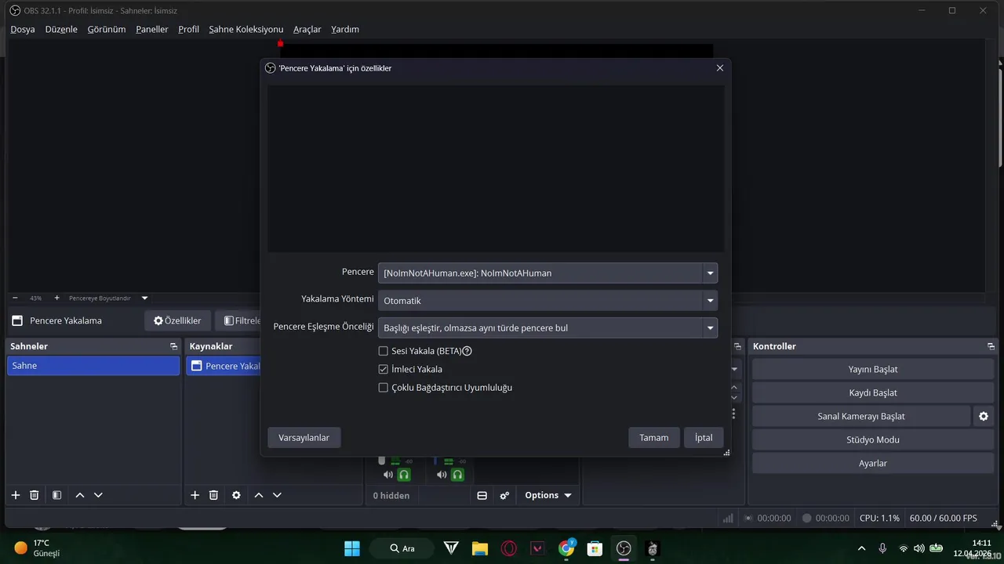This screenshot has width=1004, height=564.
Task: Open the Paneller menu
Action: (152, 29)
